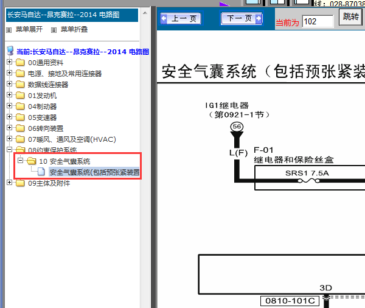Click the 07暖风 HVAC folder icon
Image resolution: width=365 pixels, height=308 pixels.
click(x=20, y=139)
